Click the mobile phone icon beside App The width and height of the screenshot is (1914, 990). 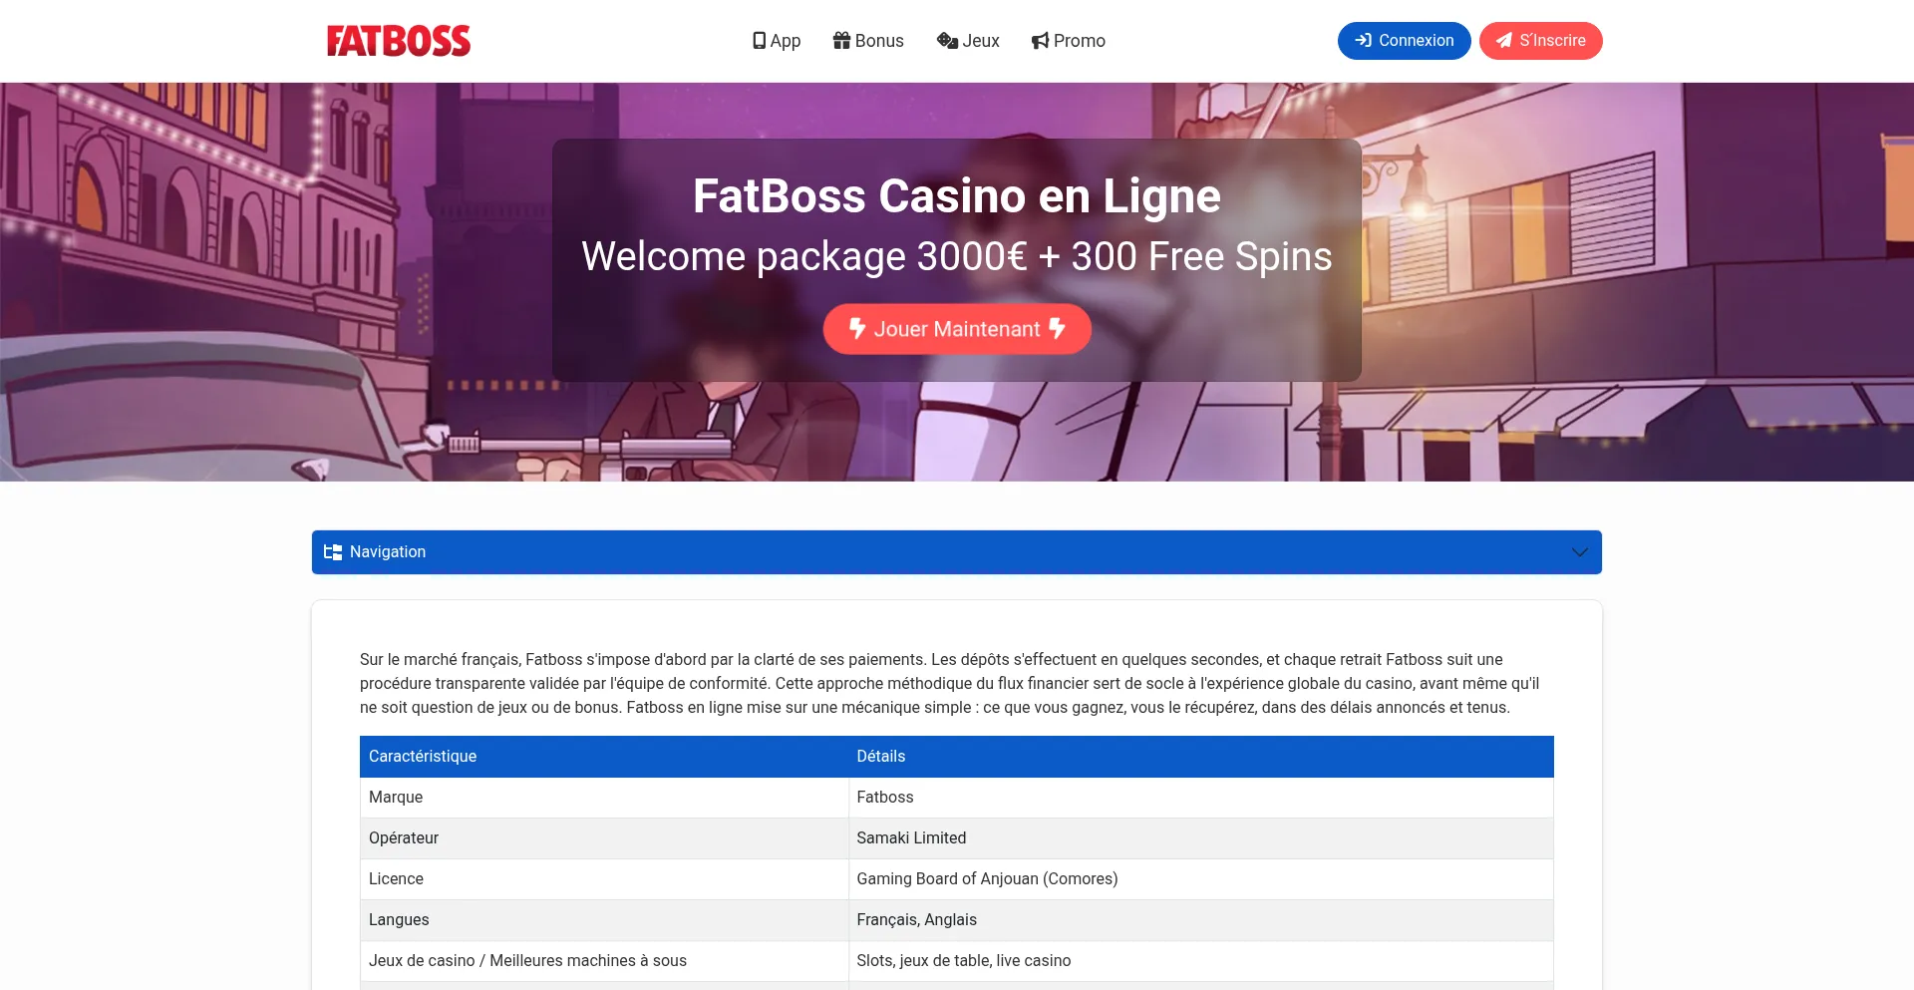coord(760,41)
